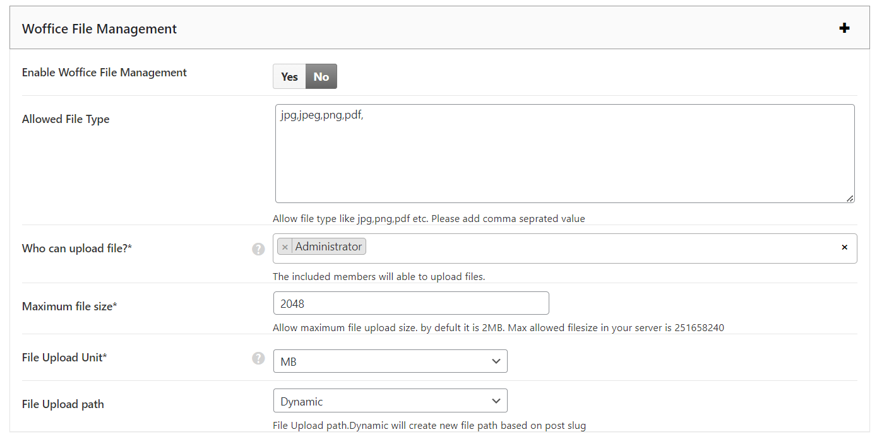Viewport: 877px width, 444px height.
Task: Click help icon beside Who can upload file
Action: click(x=258, y=249)
